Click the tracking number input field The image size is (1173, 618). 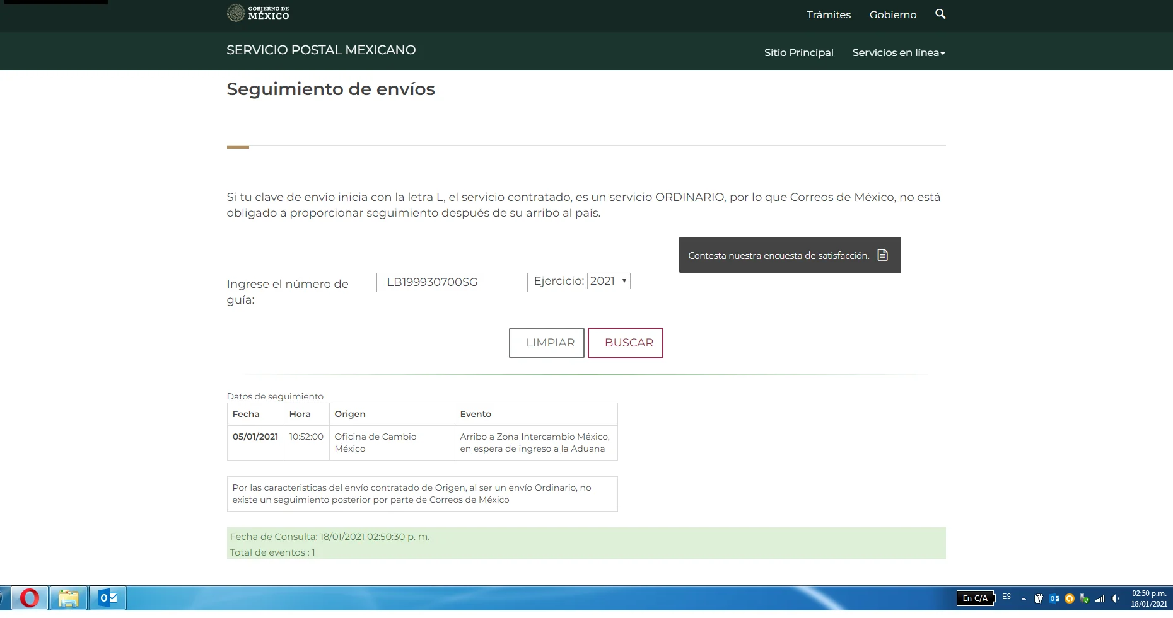(452, 282)
